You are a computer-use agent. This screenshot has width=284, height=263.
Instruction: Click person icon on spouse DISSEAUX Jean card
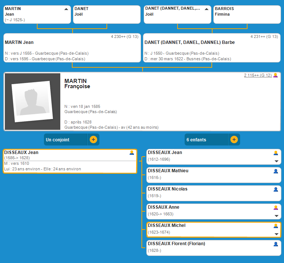point(132,153)
